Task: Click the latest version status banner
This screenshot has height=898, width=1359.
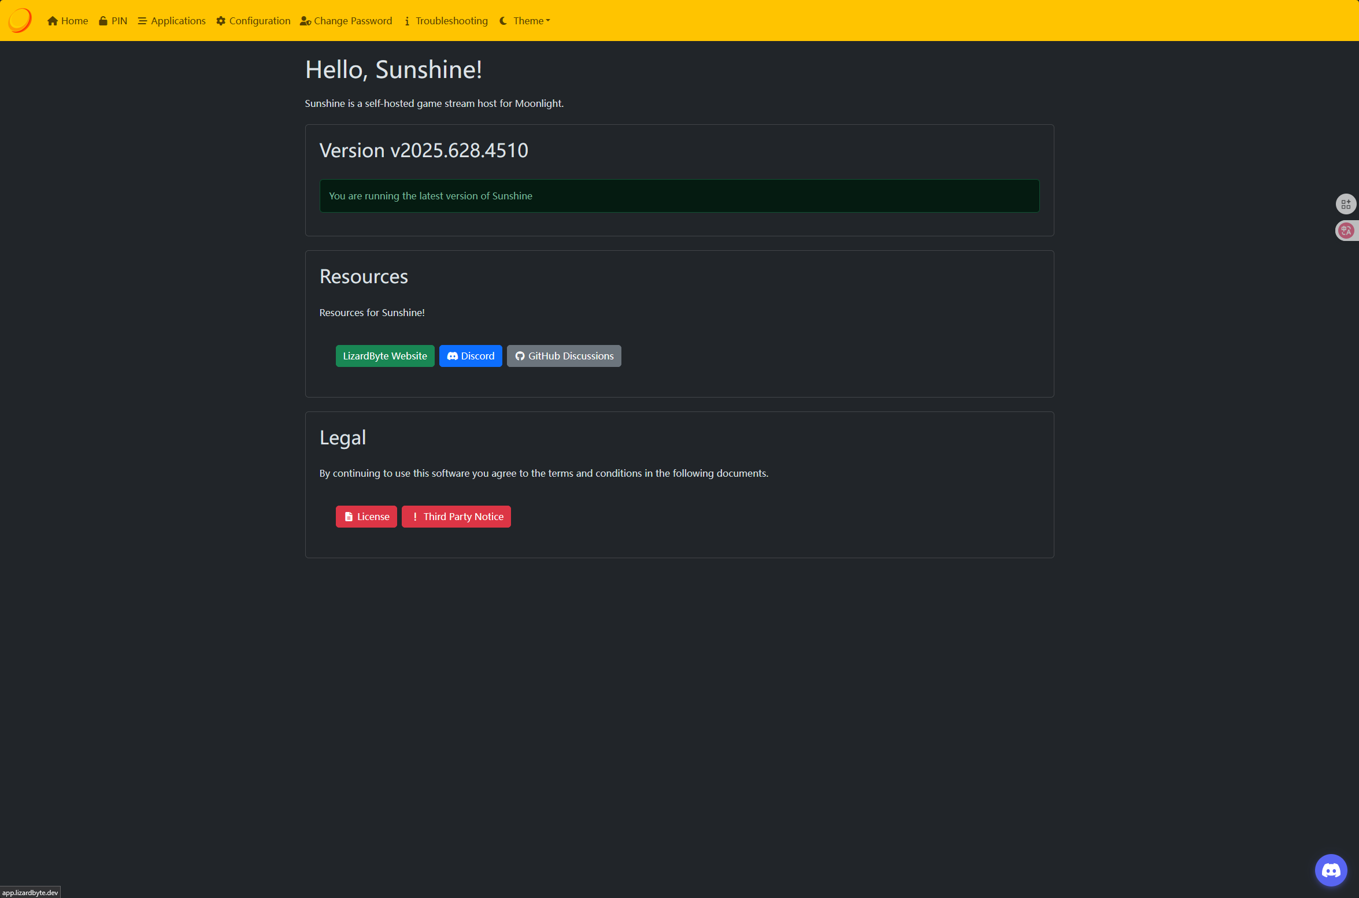Action: tap(679, 196)
